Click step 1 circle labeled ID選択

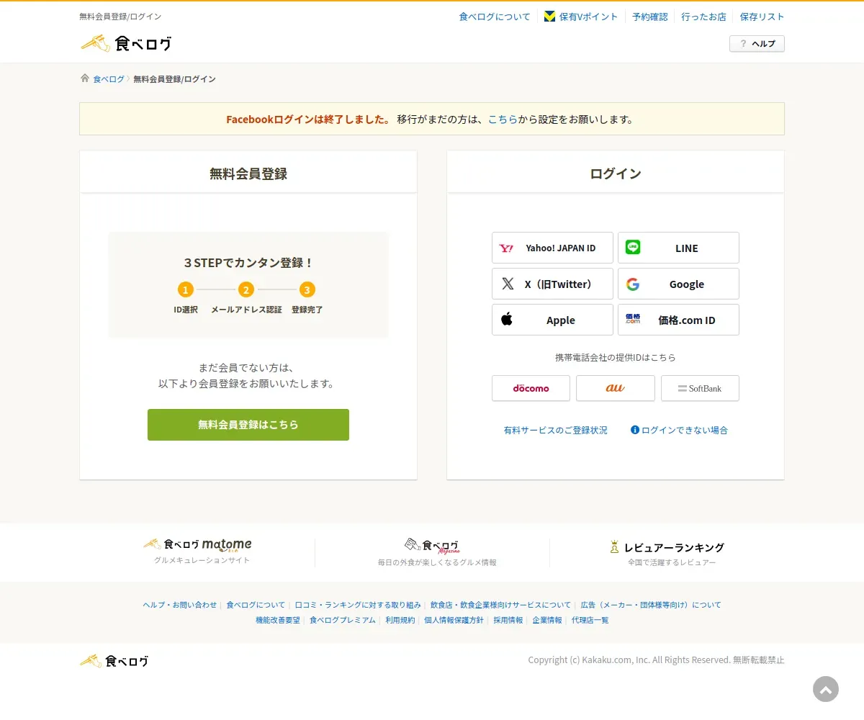(186, 289)
